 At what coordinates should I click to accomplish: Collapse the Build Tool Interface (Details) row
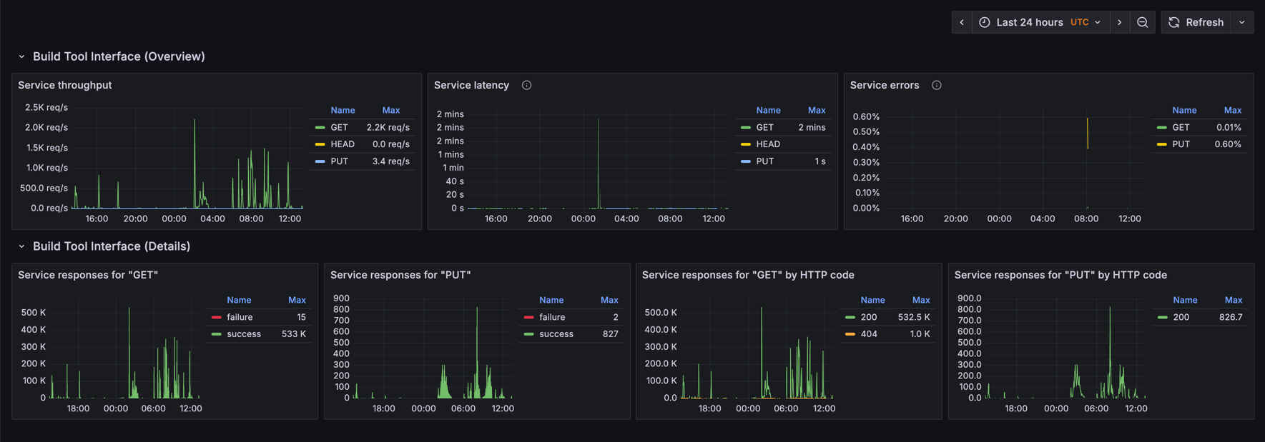pos(21,246)
